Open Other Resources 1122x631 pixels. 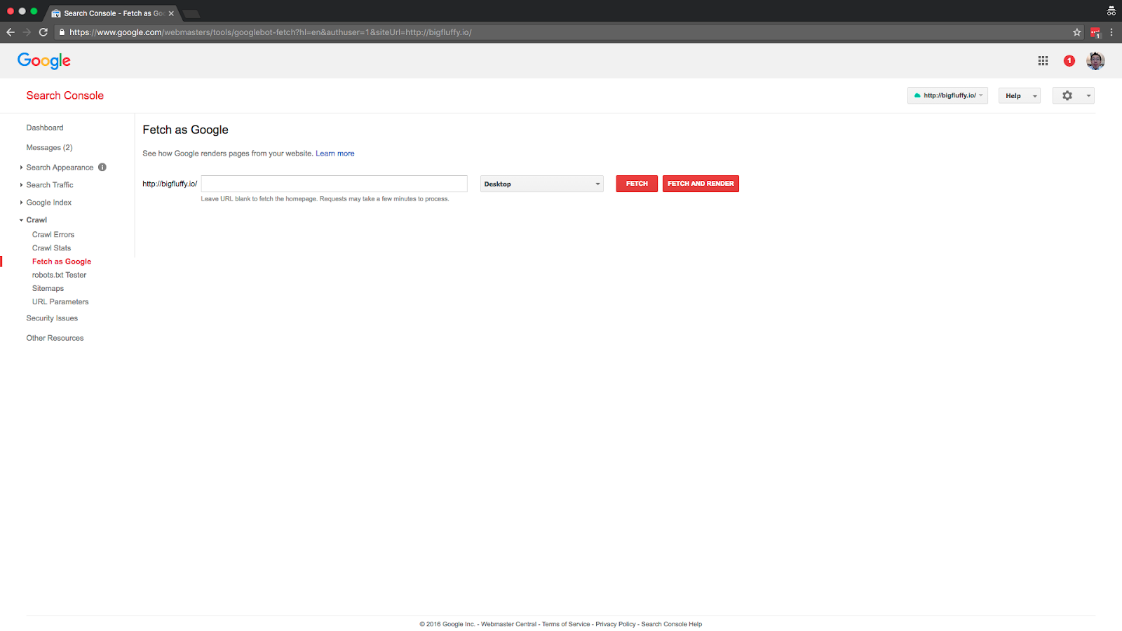point(55,338)
